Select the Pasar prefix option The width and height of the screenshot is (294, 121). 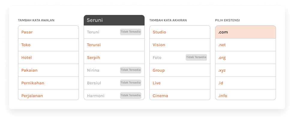pos(48,32)
